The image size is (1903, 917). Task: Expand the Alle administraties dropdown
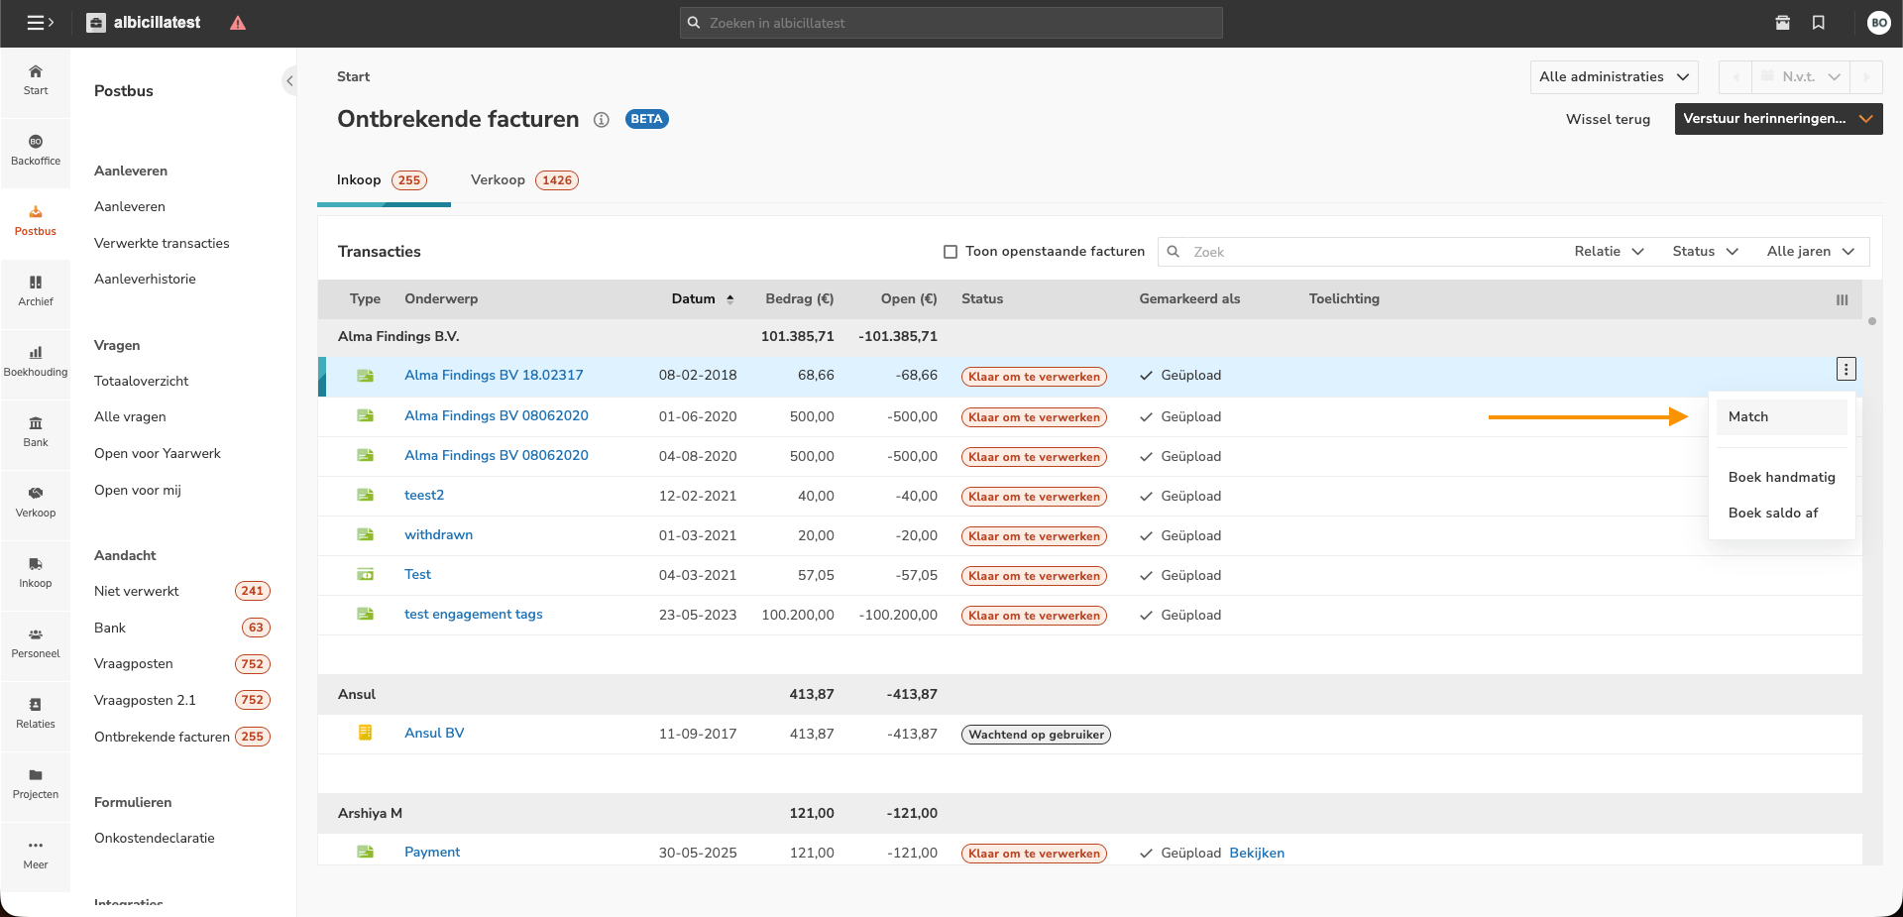[x=1613, y=77]
